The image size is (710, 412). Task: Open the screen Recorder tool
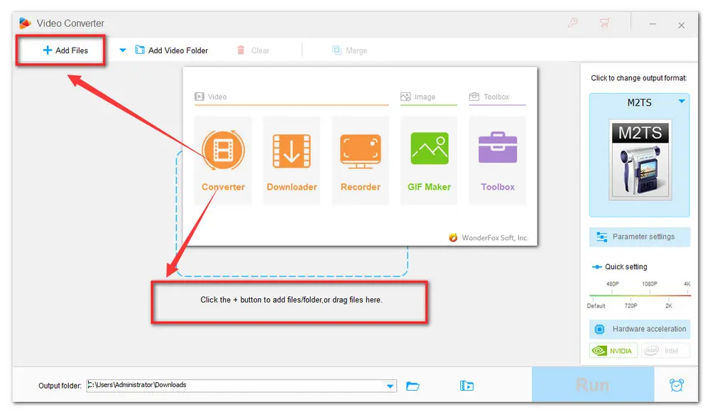click(x=360, y=151)
